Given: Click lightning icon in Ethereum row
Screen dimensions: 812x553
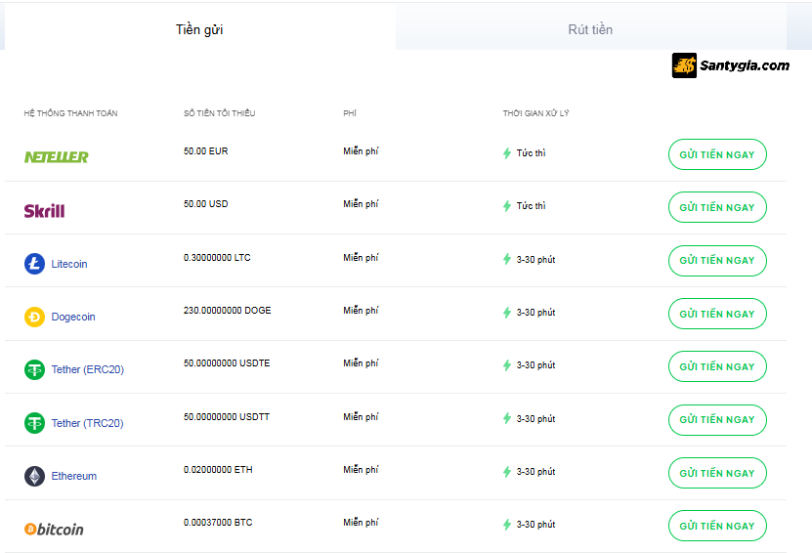Looking at the screenshot, I should click(x=507, y=472).
